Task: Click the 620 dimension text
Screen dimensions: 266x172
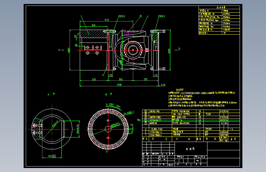Action: [94, 79]
